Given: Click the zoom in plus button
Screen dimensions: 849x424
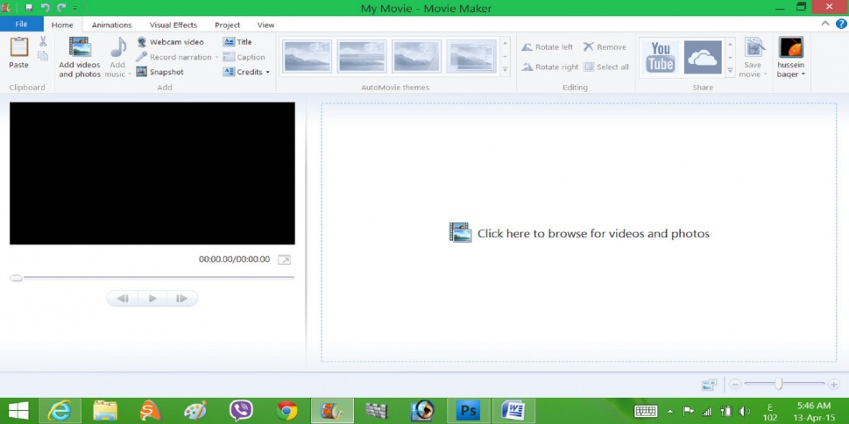Looking at the screenshot, I should click(x=833, y=385).
